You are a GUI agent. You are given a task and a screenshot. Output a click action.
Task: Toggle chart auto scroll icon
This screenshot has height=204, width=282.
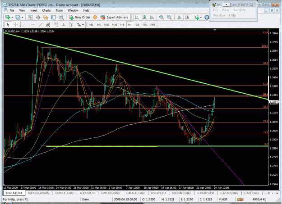tap(179, 17)
